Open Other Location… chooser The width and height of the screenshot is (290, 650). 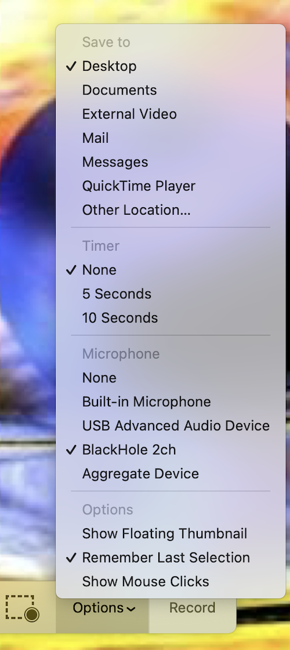coord(171,210)
